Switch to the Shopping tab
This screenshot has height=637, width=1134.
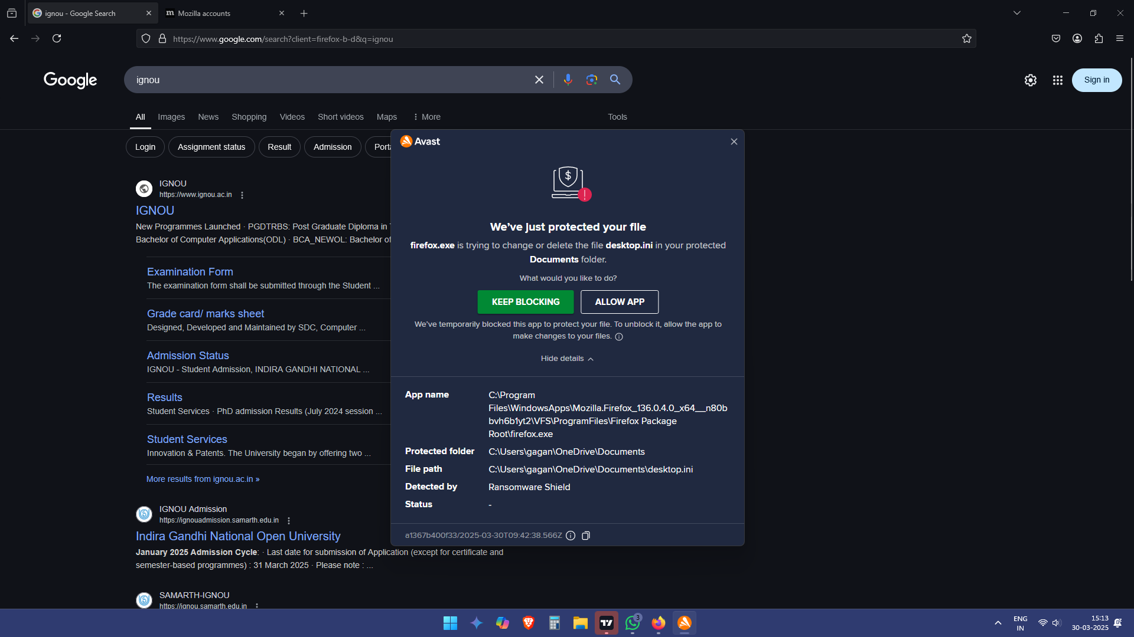[x=249, y=117]
